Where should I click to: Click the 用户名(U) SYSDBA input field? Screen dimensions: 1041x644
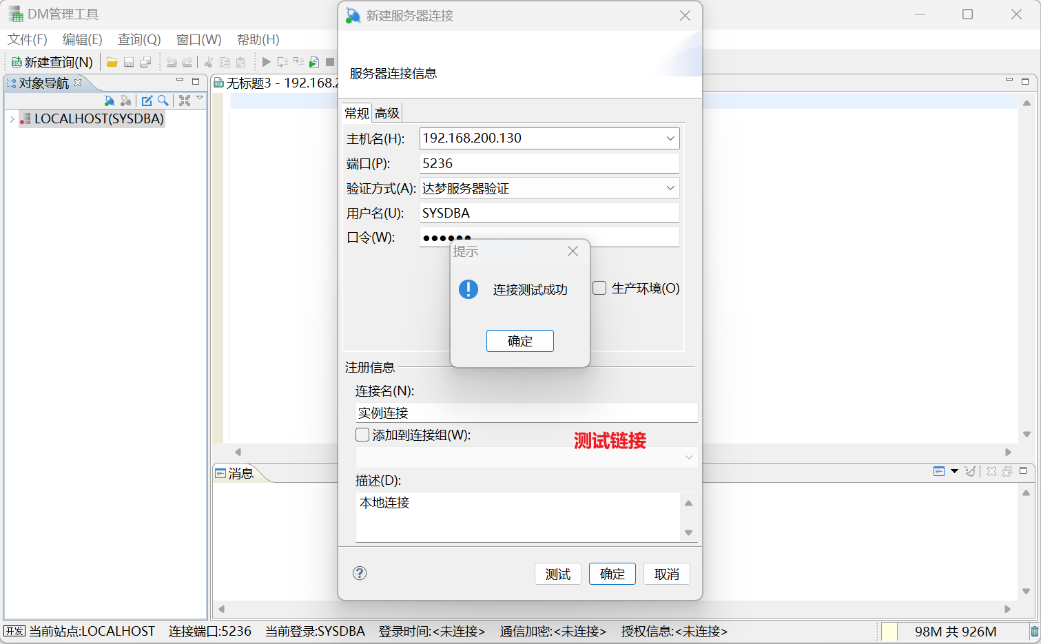tap(549, 213)
